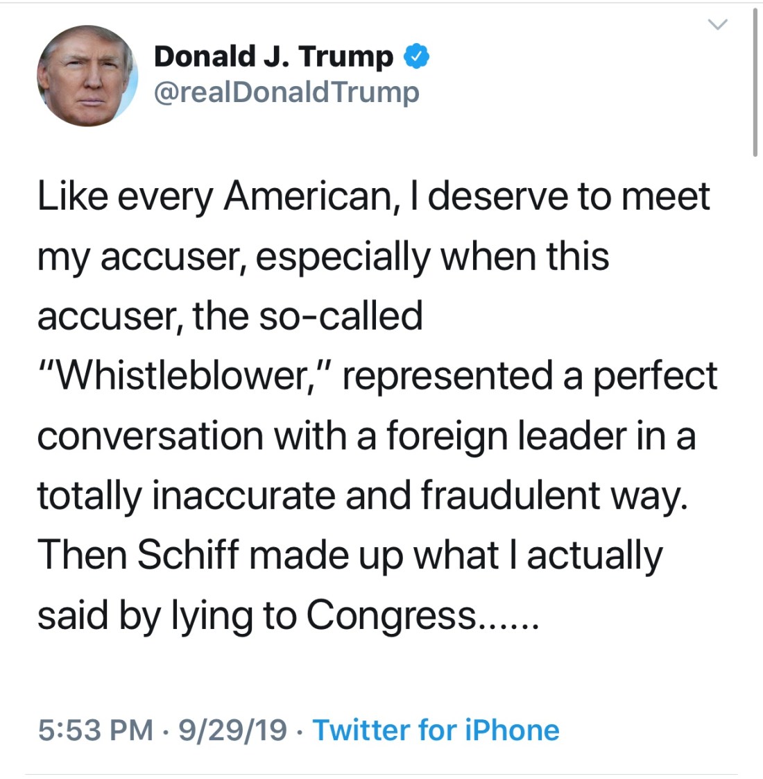Open the tweet options chevron arrow

point(717,26)
